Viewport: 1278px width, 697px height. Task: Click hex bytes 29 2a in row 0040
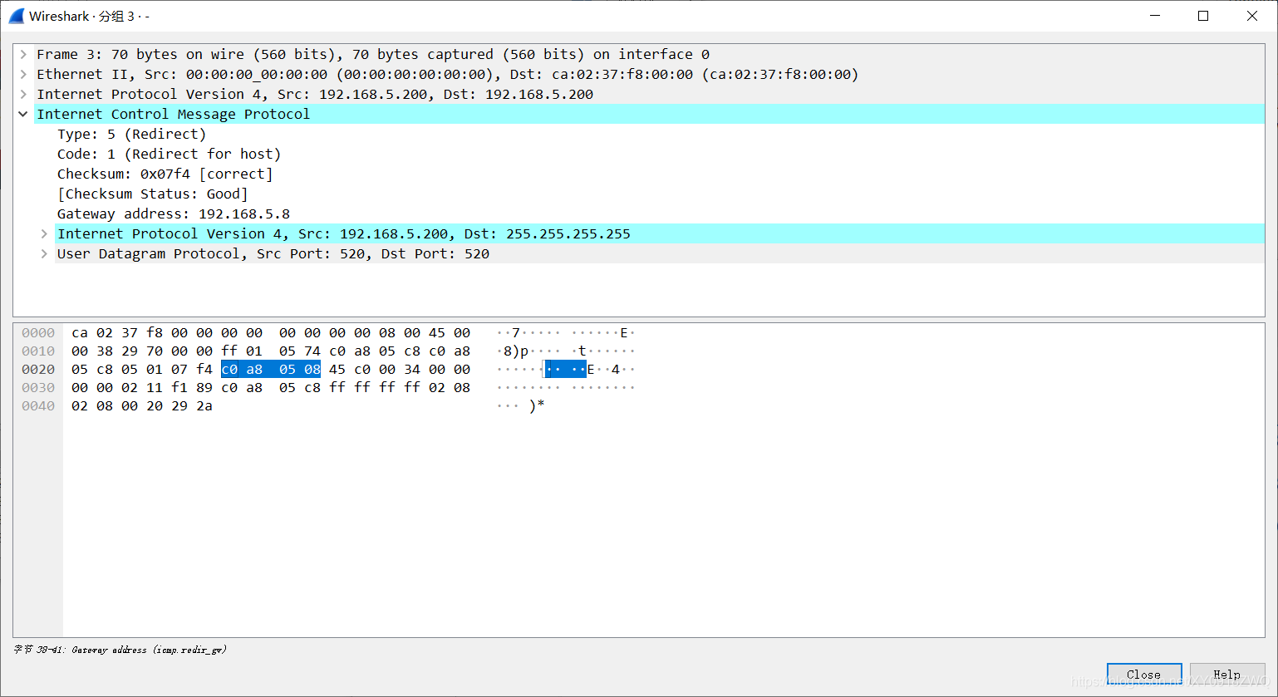(192, 405)
